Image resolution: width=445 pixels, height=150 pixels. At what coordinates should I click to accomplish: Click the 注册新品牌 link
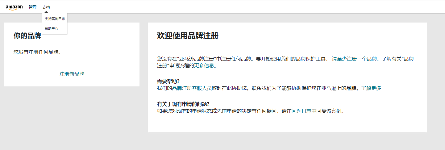72,74
